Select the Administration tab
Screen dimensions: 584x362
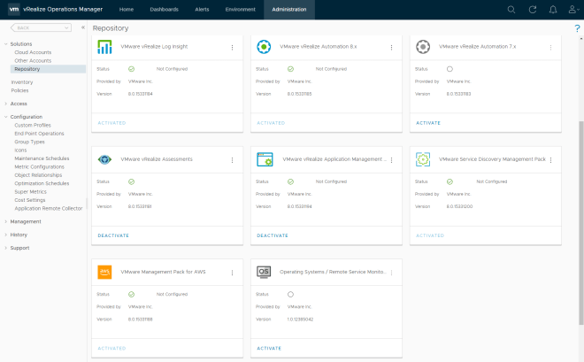289,10
